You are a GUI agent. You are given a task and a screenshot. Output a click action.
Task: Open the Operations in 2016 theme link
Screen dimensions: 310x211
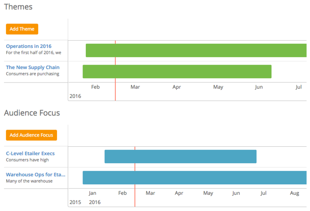pyautogui.click(x=29, y=46)
